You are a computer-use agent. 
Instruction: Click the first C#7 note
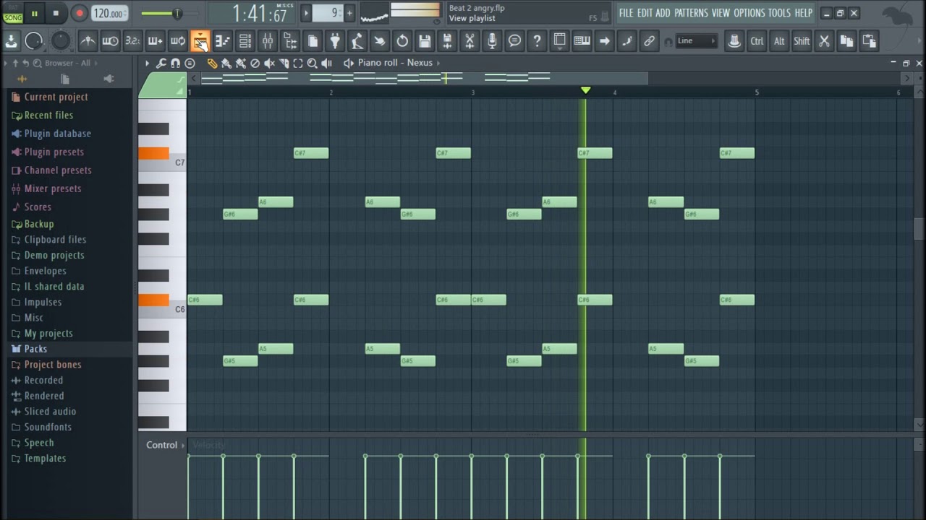click(311, 153)
